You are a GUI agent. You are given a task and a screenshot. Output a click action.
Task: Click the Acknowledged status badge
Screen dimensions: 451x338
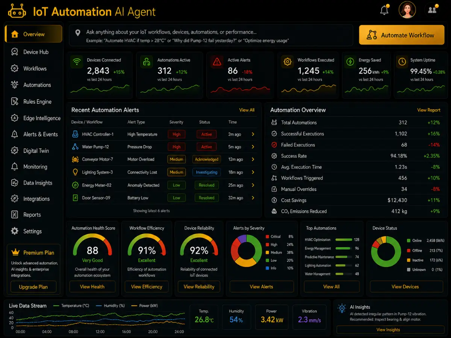coord(206,159)
